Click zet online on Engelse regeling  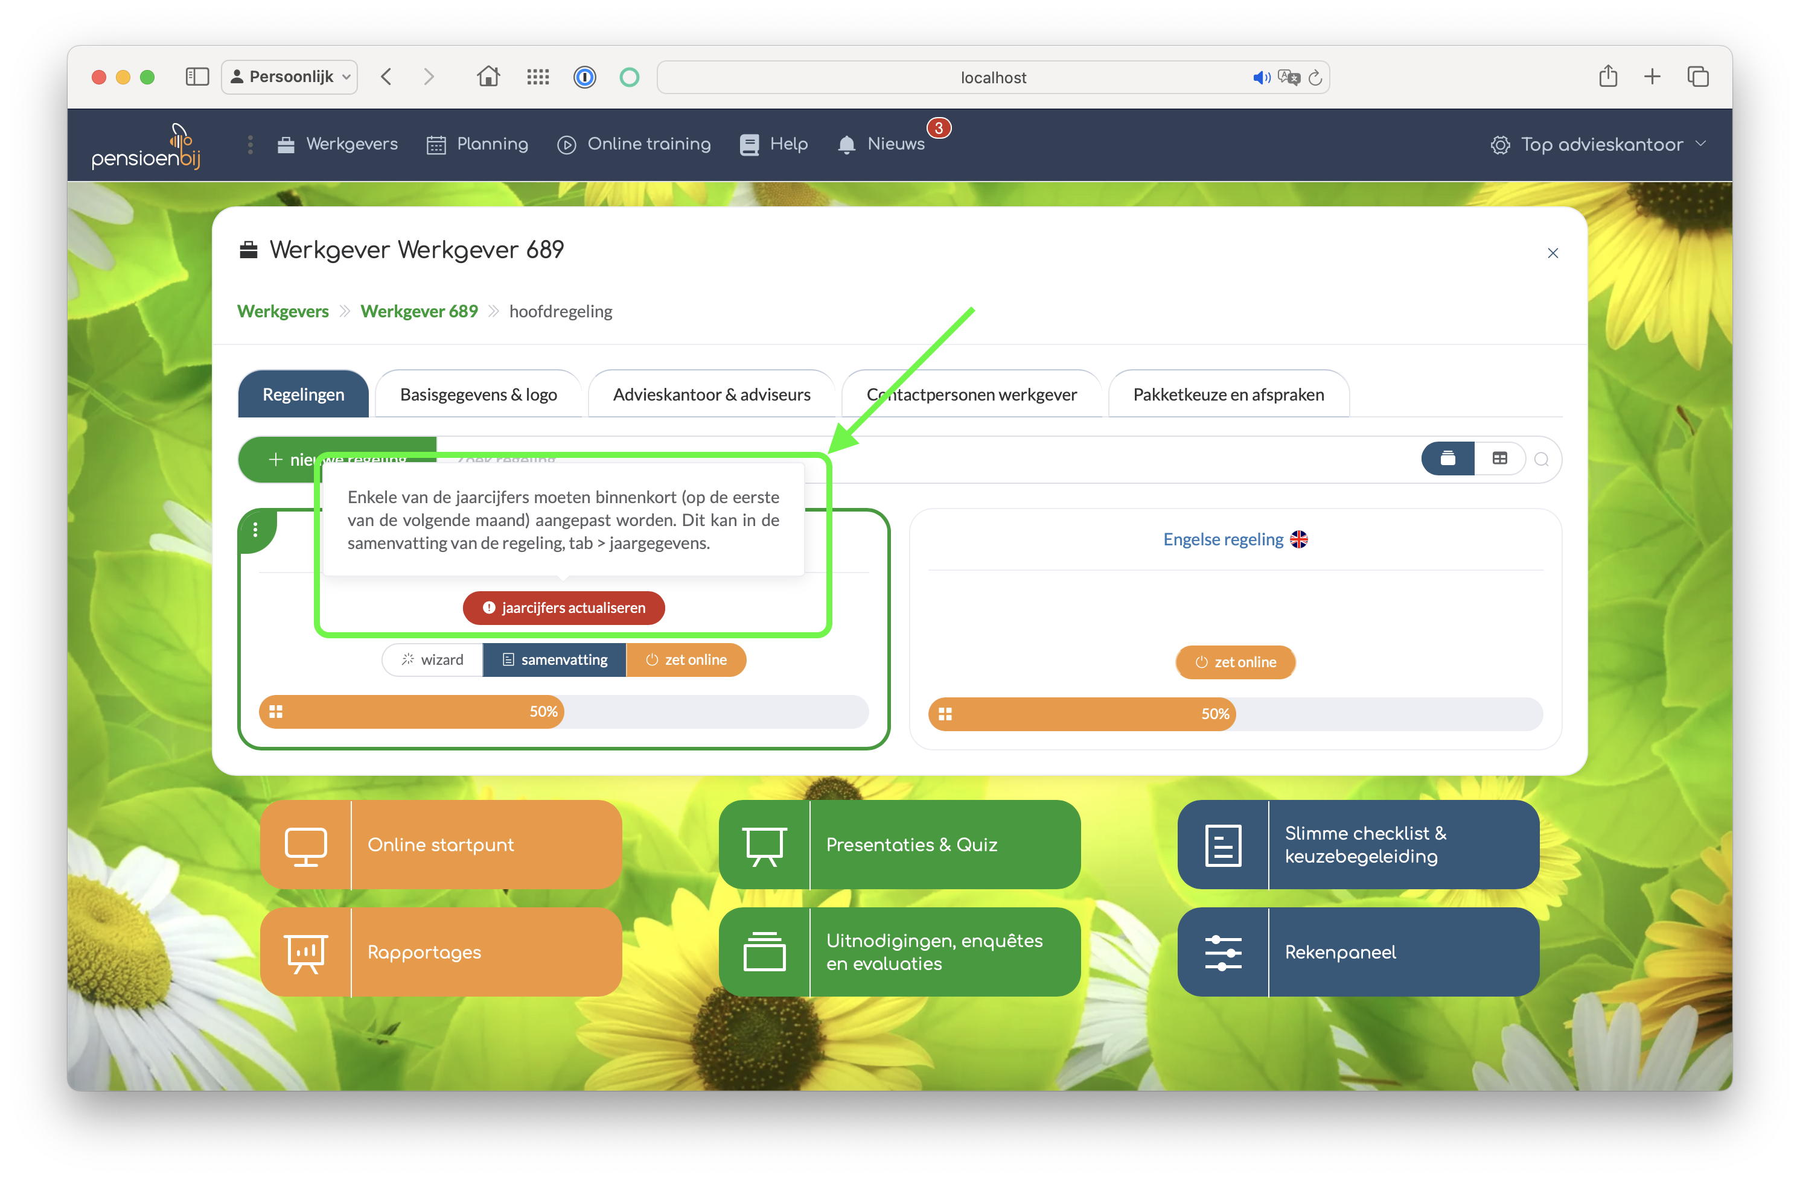click(1235, 662)
